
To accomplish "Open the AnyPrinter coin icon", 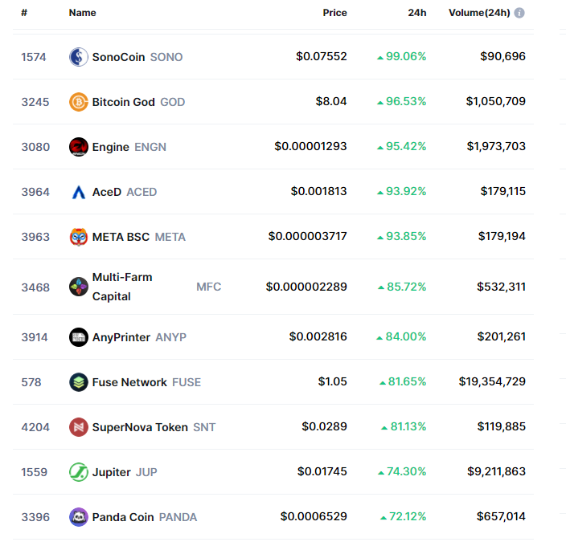I will pyautogui.click(x=78, y=337).
